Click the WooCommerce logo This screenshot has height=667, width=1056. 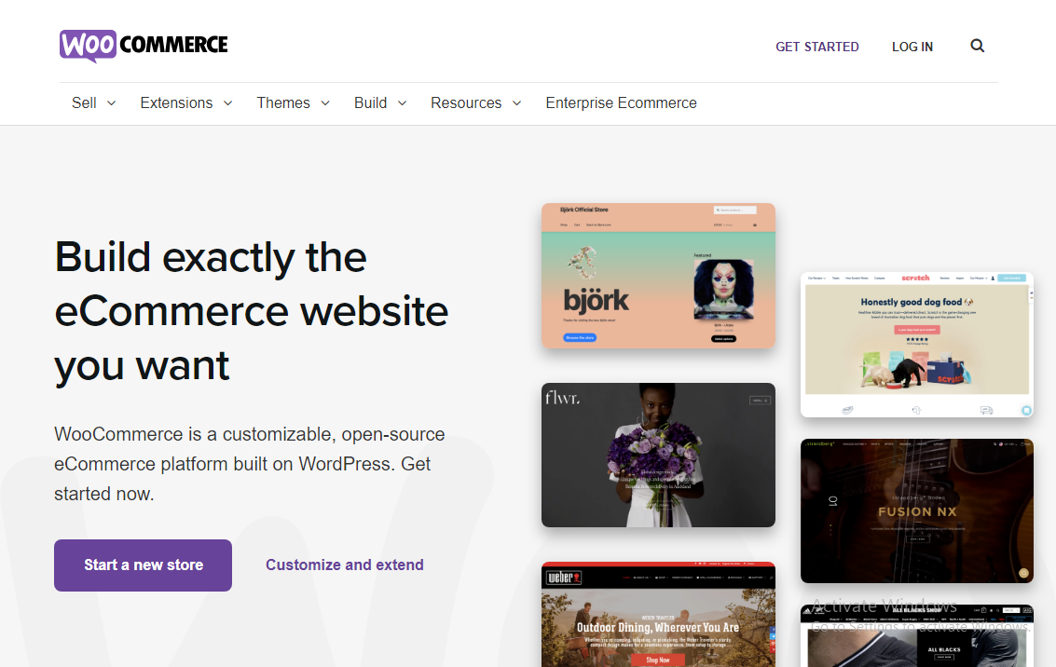point(144,46)
